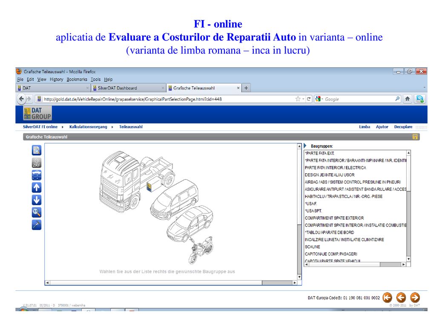Click the blue up arrow tool
The image size is (436, 327).
[37, 188]
